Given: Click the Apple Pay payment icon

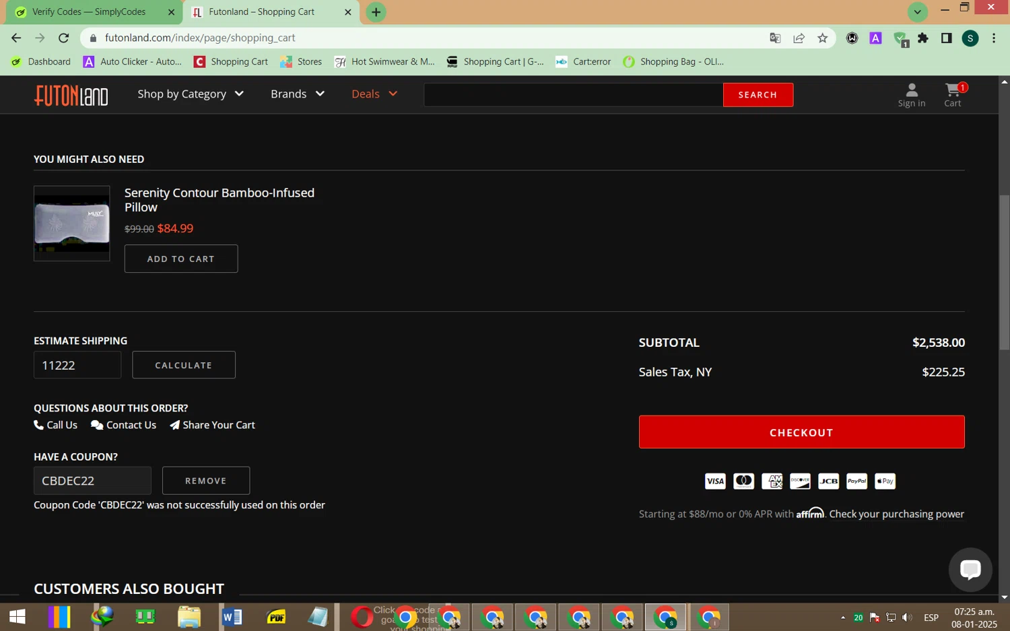Looking at the screenshot, I should [885, 481].
